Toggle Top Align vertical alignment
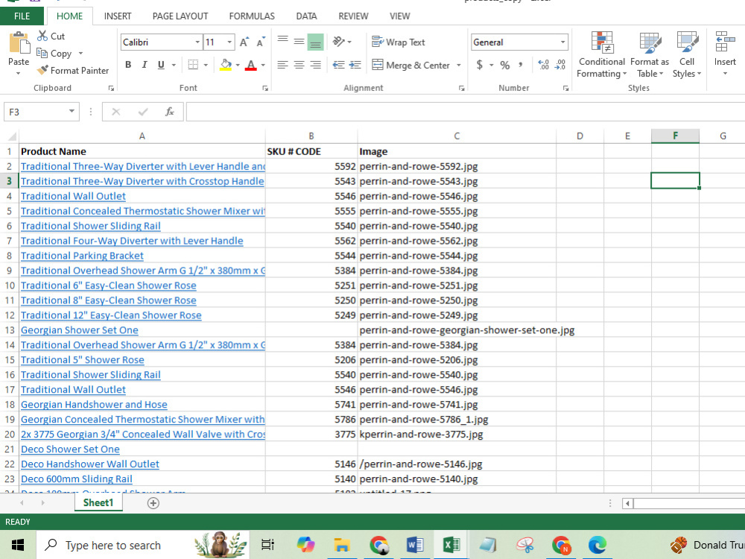 click(x=282, y=42)
